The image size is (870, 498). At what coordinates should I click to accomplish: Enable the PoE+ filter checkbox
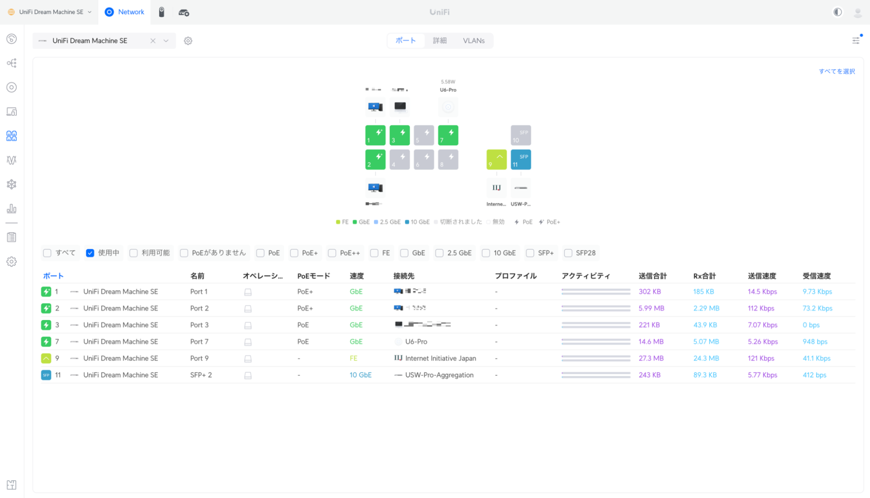(x=295, y=253)
